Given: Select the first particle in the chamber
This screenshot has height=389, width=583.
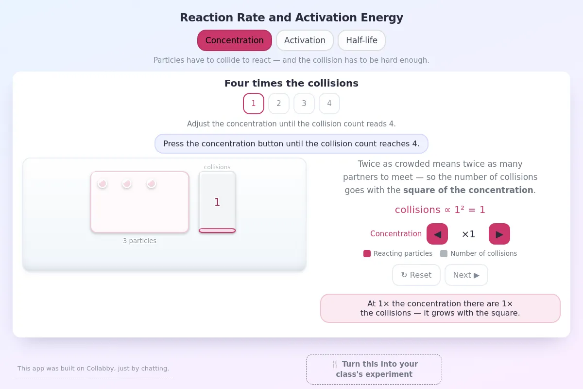Looking at the screenshot, I should [102, 183].
